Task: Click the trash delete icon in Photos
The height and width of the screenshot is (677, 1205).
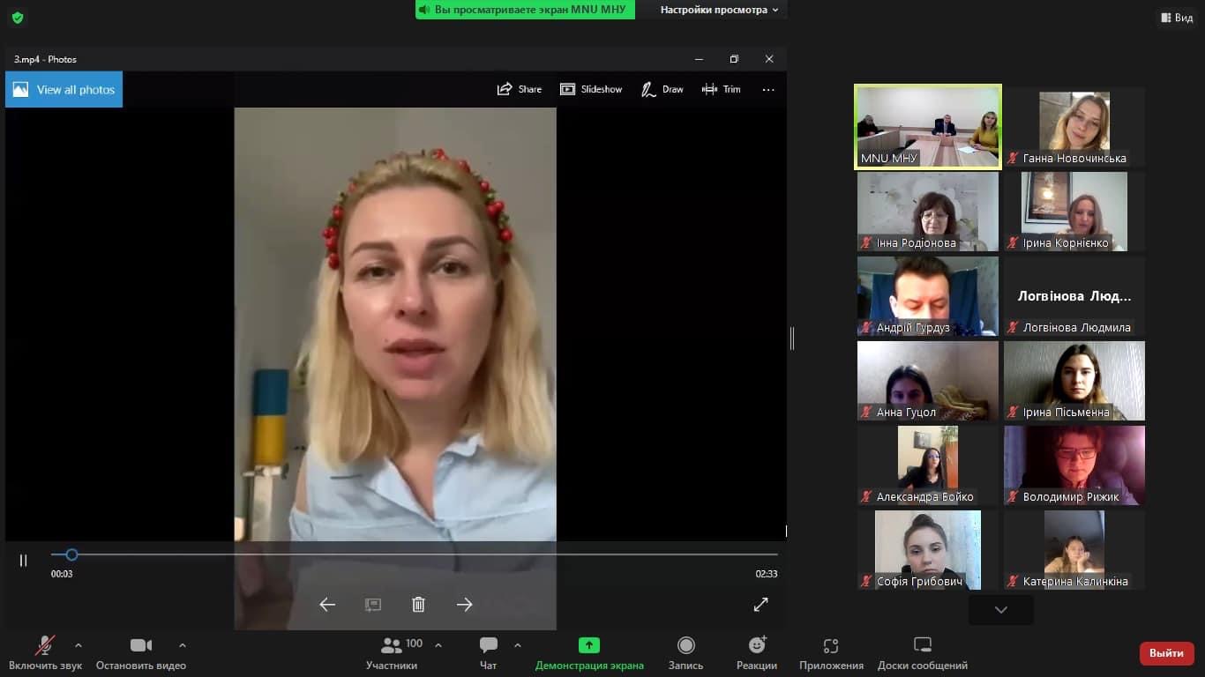Action: (418, 604)
